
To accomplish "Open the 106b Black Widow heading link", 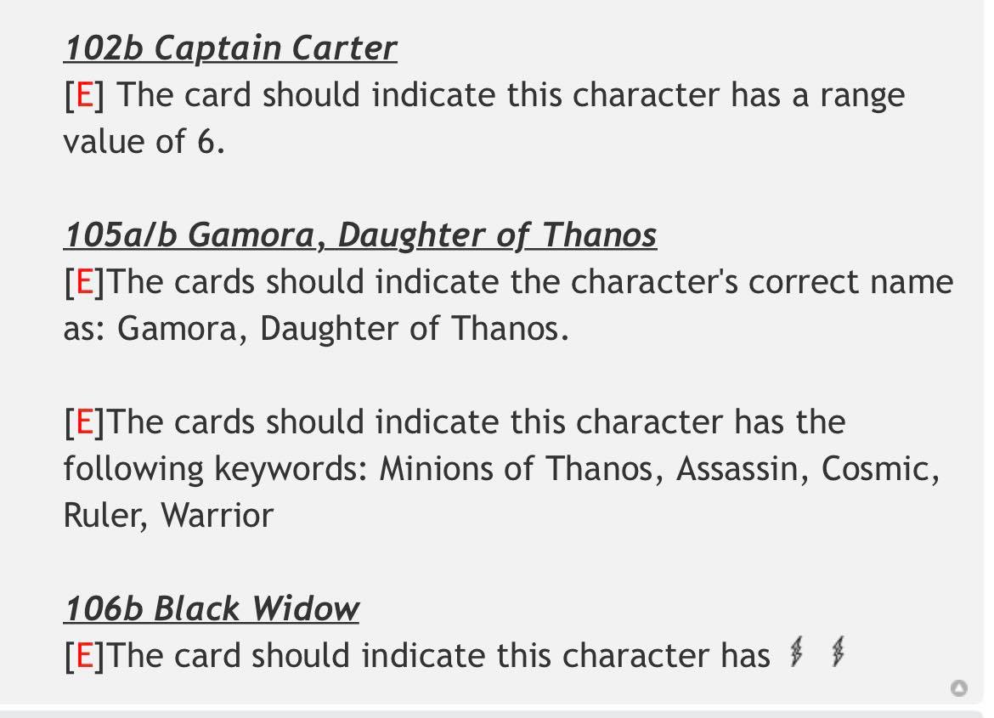I will 212,609.
